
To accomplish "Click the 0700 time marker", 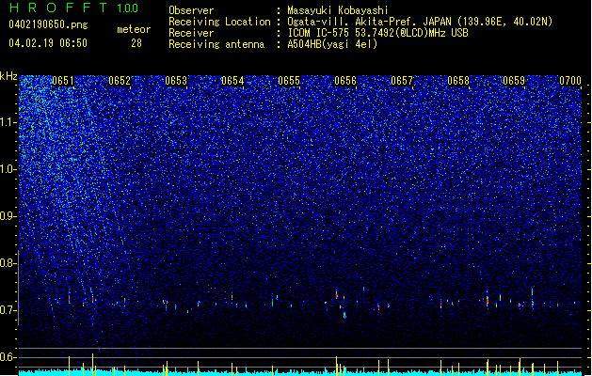I will click(x=570, y=81).
